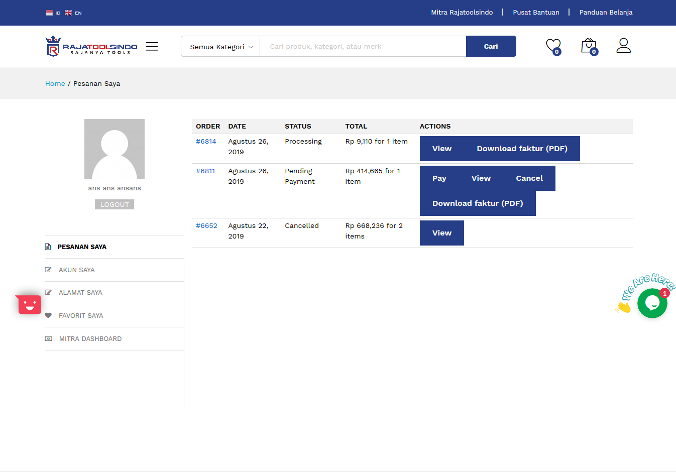676x473 pixels.
Task: Go to Rajatoolsindo logo homepage
Action: [91, 46]
